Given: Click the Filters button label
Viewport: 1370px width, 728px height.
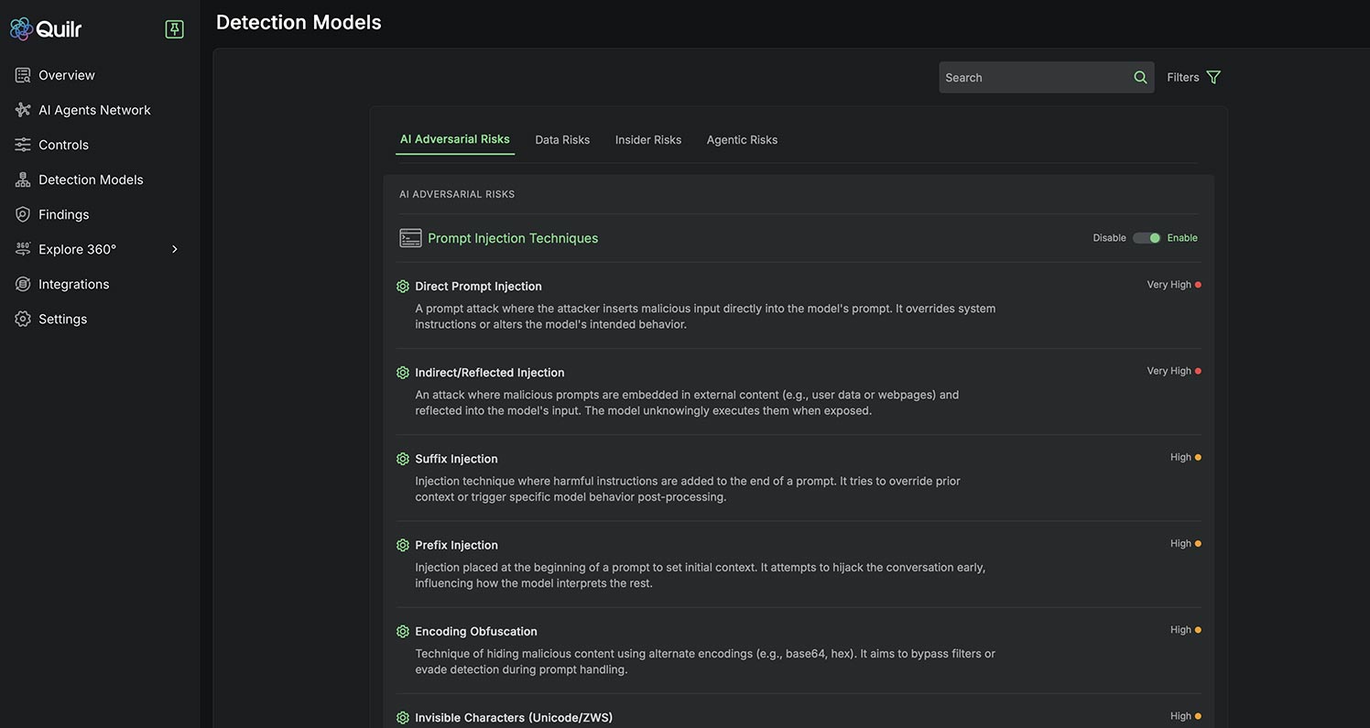Looking at the screenshot, I should pyautogui.click(x=1182, y=78).
